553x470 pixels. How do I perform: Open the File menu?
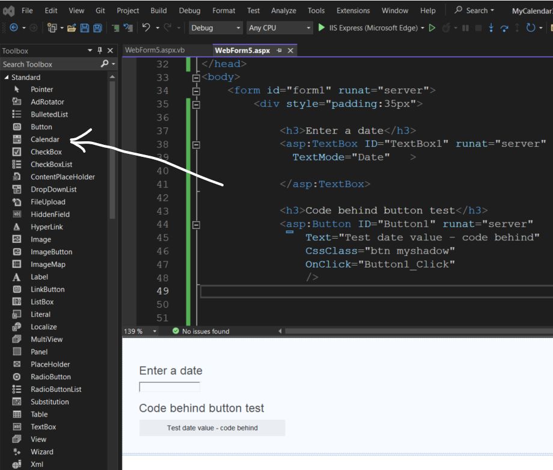click(27, 11)
